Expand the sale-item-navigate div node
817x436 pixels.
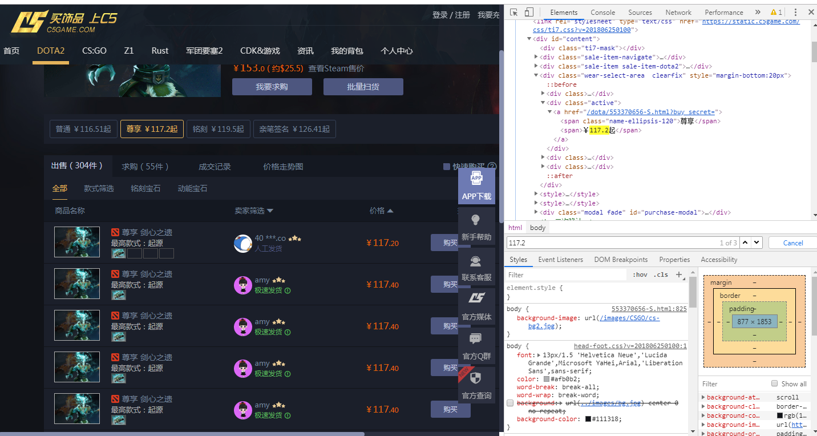tap(536, 57)
